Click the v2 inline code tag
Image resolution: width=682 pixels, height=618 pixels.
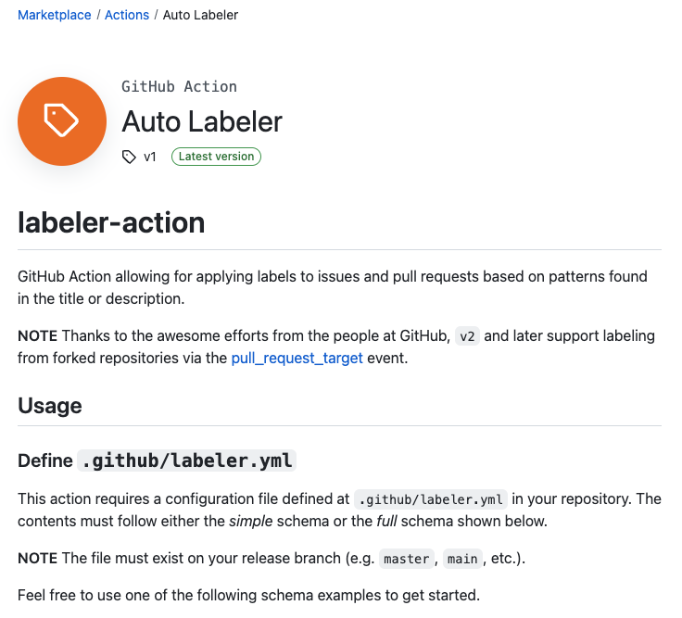tap(467, 336)
